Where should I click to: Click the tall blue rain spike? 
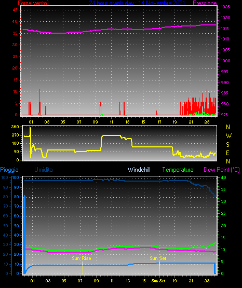tap(24, 235)
